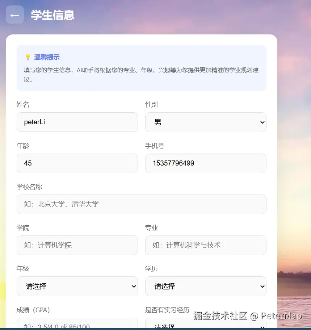Click the 手机号 label
Image resolution: width=311 pixels, height=330 pixels.
coord(155,146)
